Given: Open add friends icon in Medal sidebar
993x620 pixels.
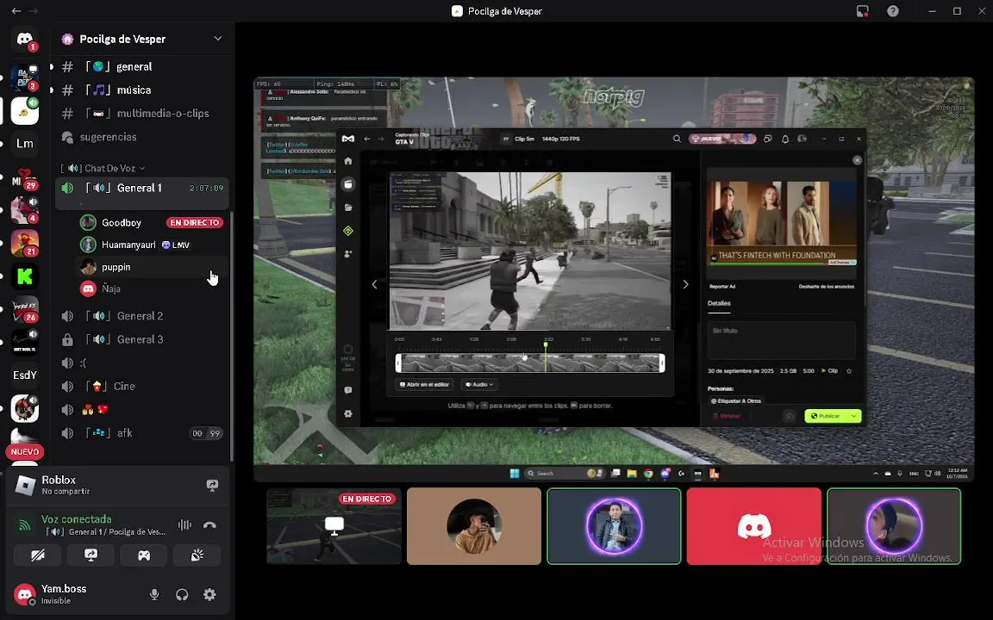Looking at the screenshot, I should [x=347, y=254].
